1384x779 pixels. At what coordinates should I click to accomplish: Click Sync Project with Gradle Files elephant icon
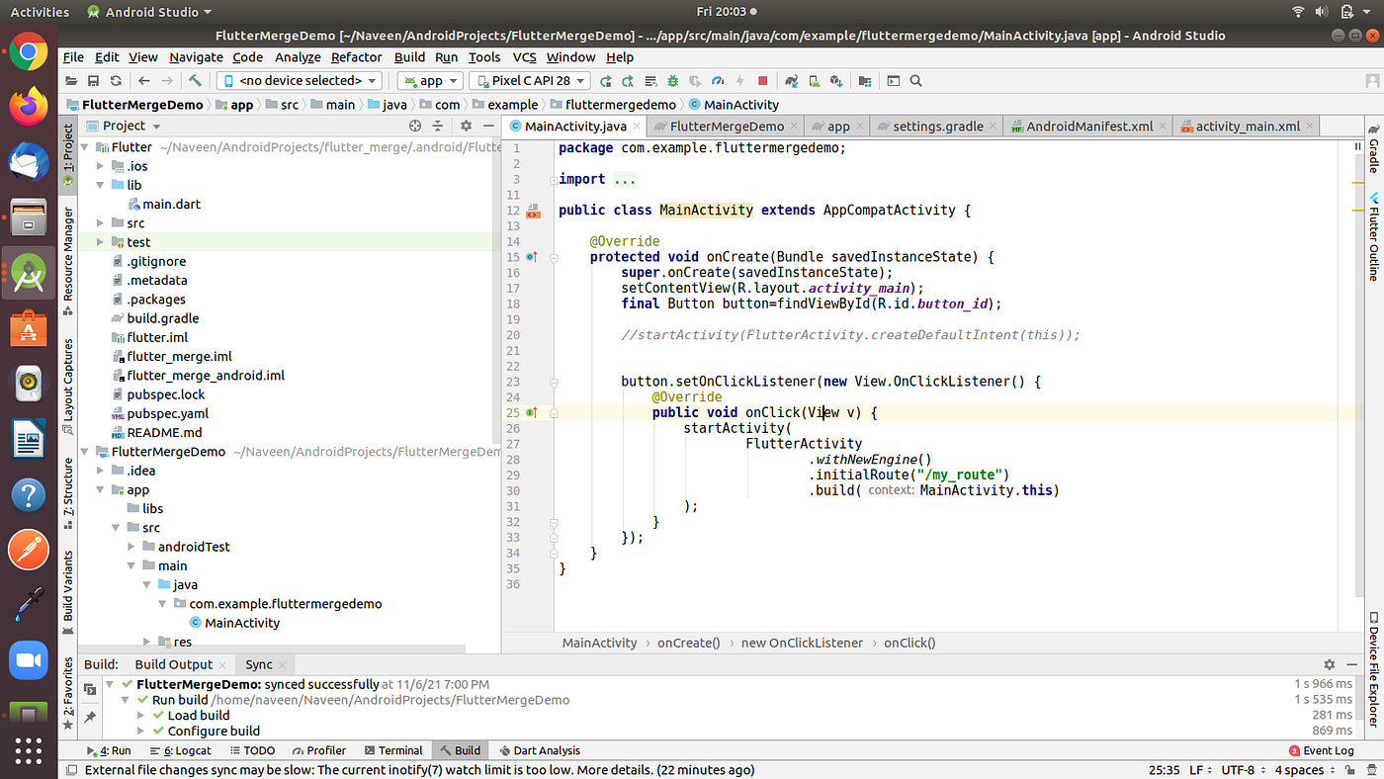coord(792,81)
